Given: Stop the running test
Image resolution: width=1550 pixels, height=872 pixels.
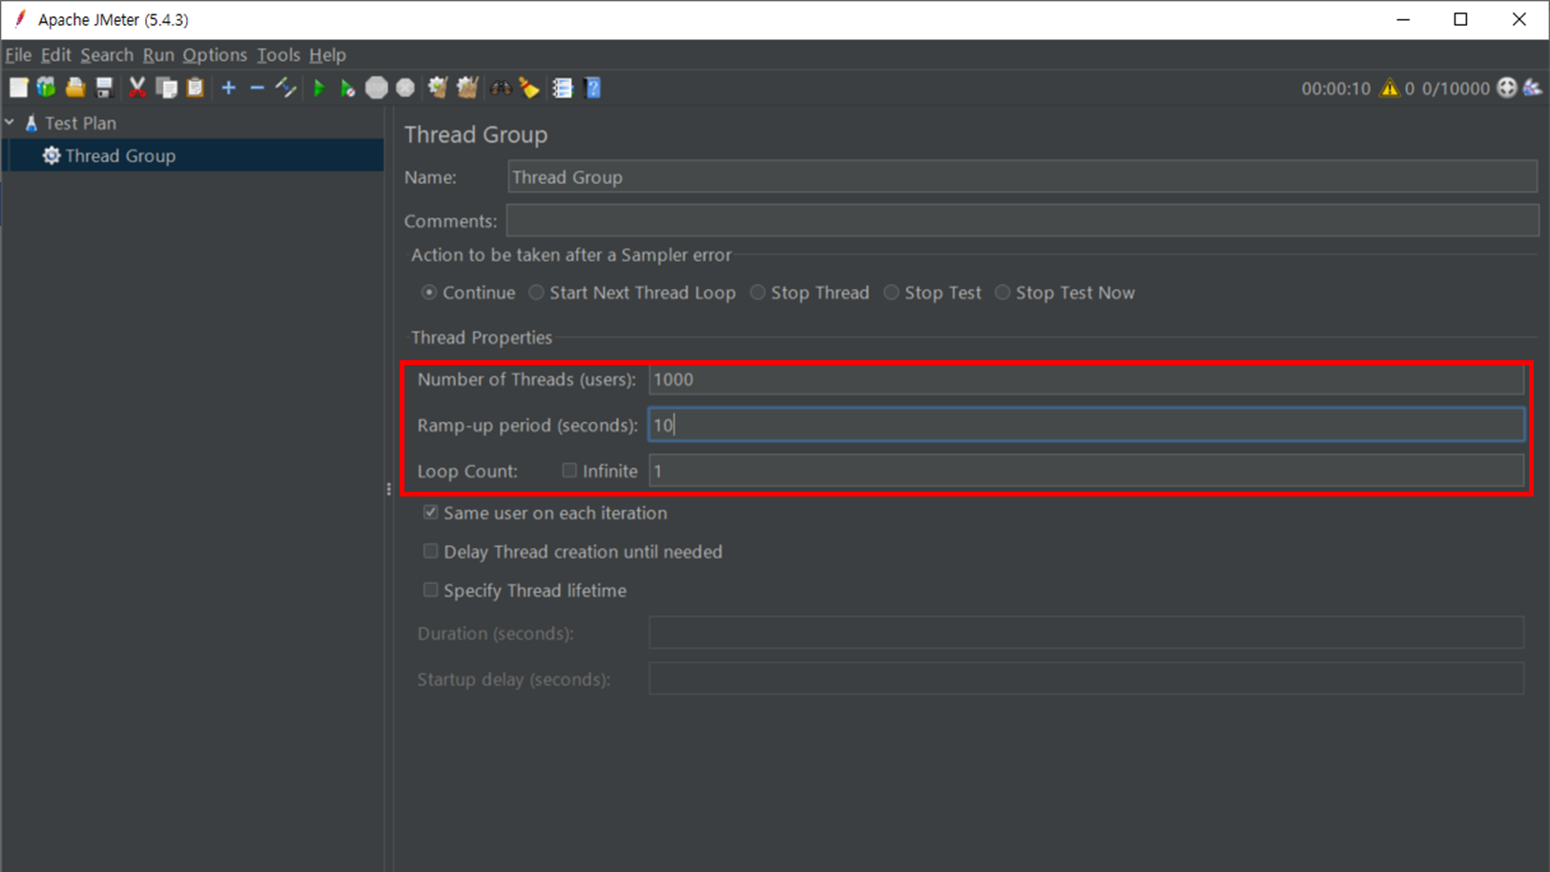Looking at the screenshot, I should pyautogui.click(x=377, y=88).
